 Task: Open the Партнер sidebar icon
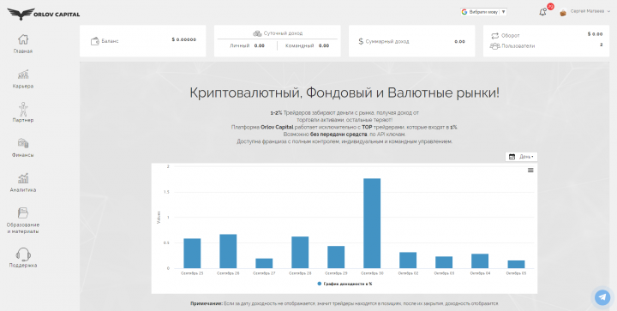[x=23, y=109]
